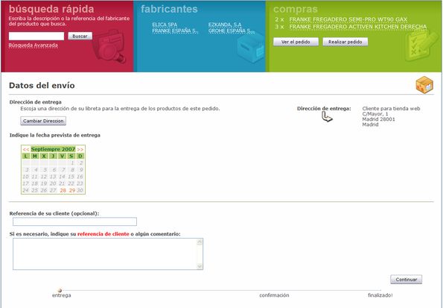Click the quick search text field
This screenshot has width=443, height=308.
coord(36,37)
